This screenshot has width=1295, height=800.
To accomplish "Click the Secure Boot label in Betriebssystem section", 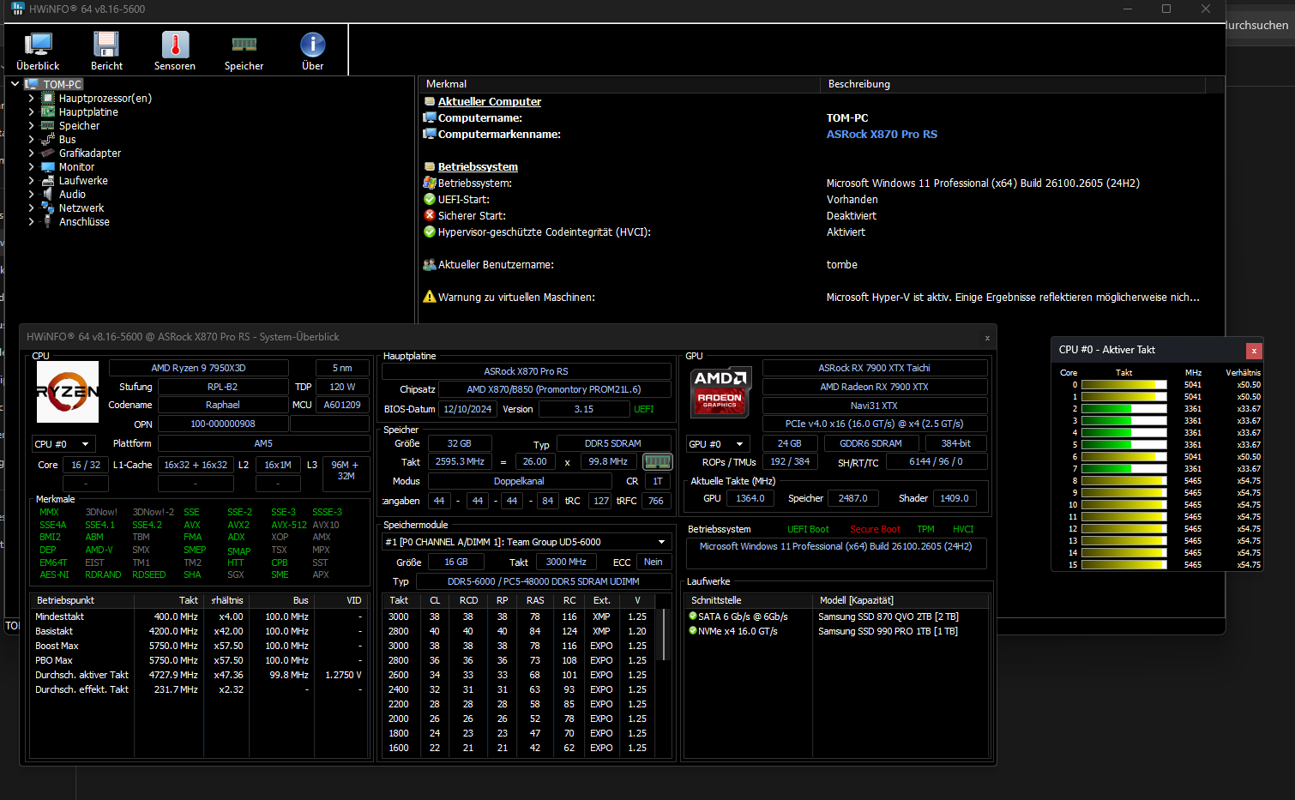I will coord(875,529).
